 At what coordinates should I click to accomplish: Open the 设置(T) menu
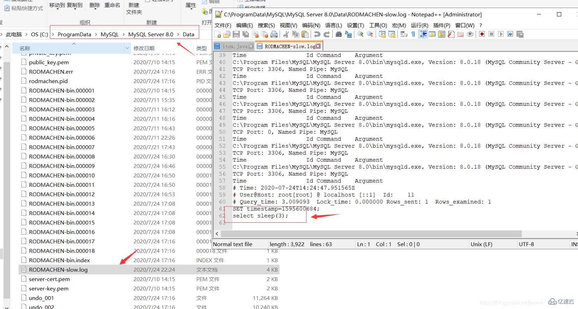pyautogui.click(x=355, y=25)
